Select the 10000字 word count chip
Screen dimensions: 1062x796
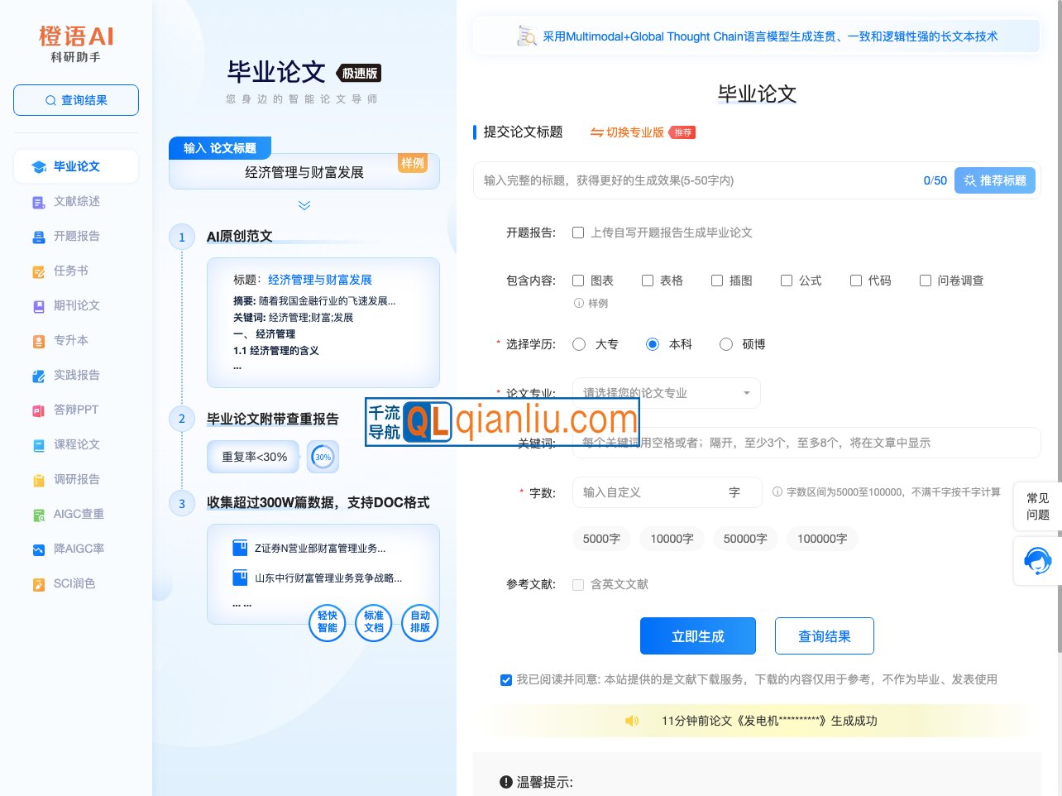point(672,539)
